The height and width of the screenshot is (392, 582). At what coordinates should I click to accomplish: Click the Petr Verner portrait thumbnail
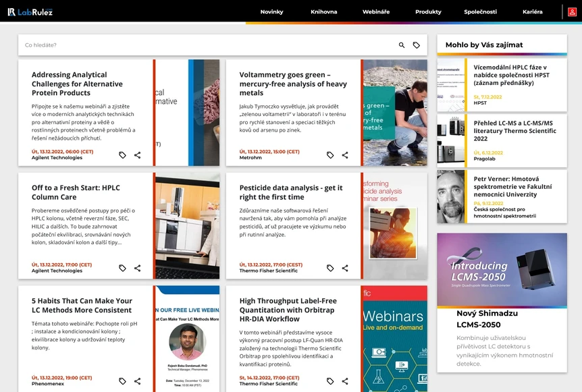450,196
